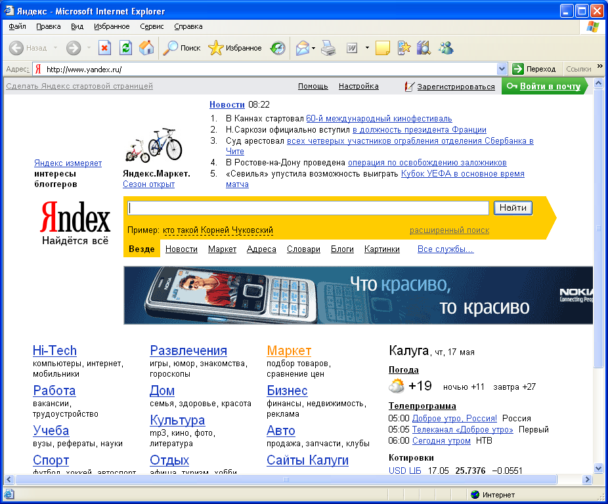608x504 pixels.
Task: Switch to Словари search tab
Action: pyautogui.click(x=303, y=249)
